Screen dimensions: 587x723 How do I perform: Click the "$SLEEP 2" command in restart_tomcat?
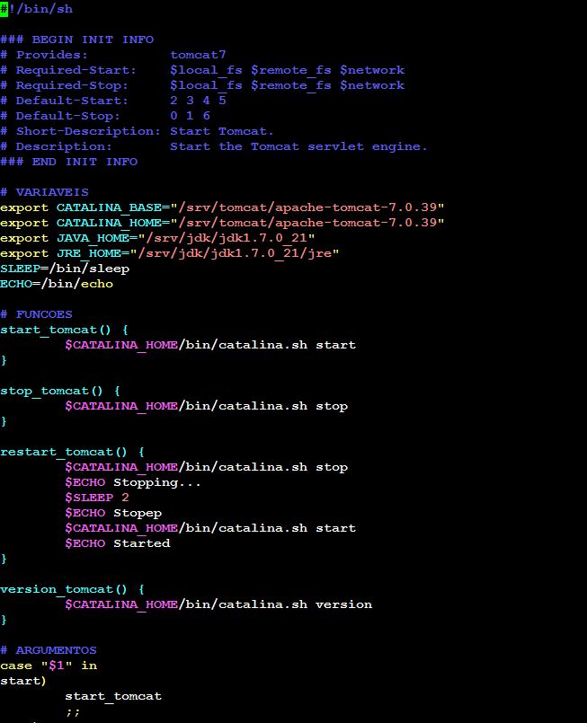[97, 498]
